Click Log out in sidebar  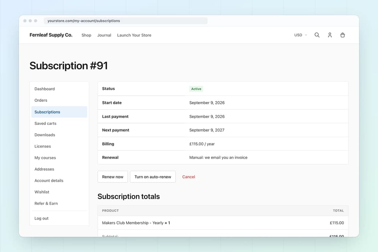click(59, 218)
